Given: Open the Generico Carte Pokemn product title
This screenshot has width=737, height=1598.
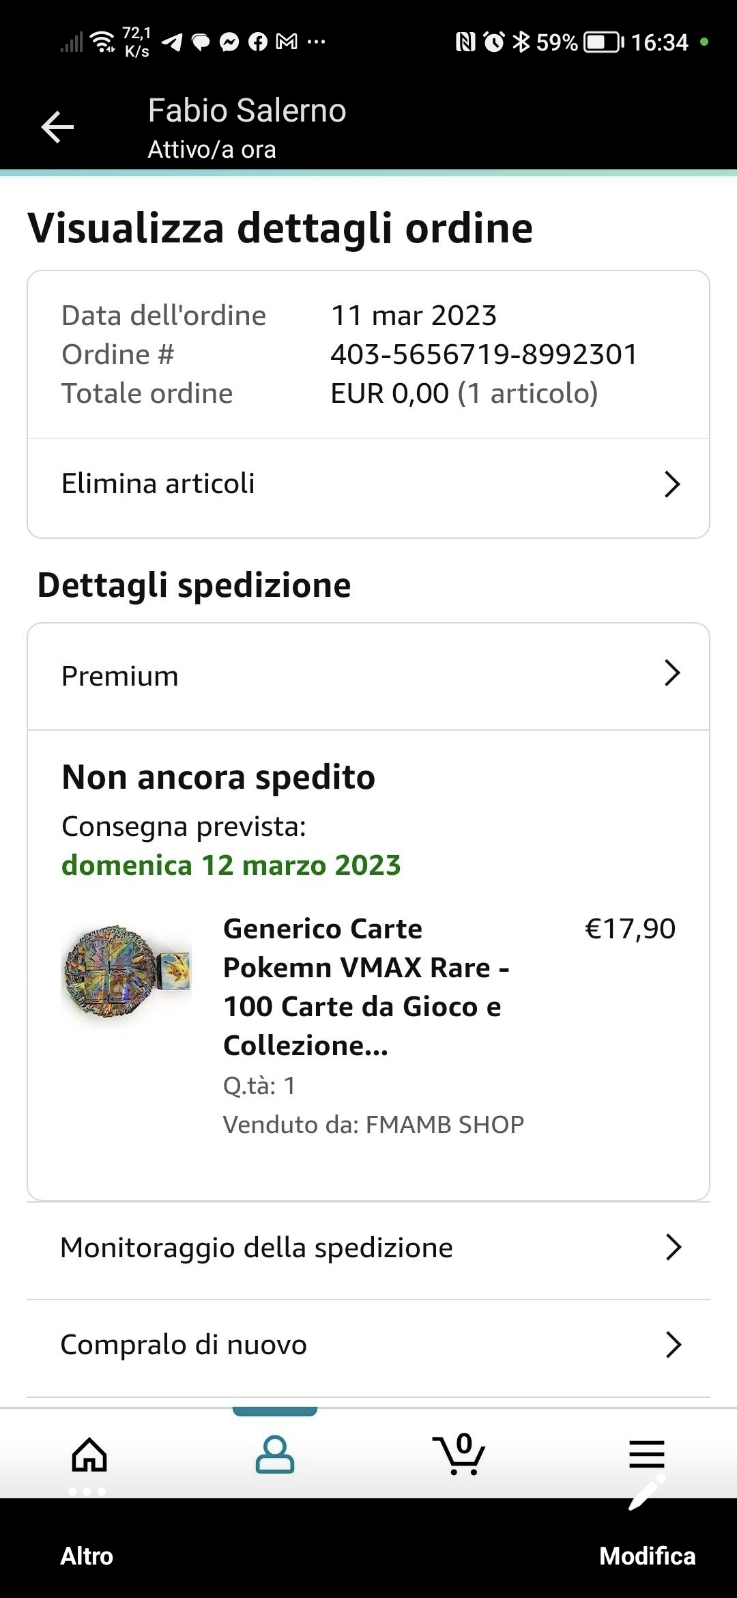Looking at the screenshot, I should pyautogui.click(x=366, y=987).
